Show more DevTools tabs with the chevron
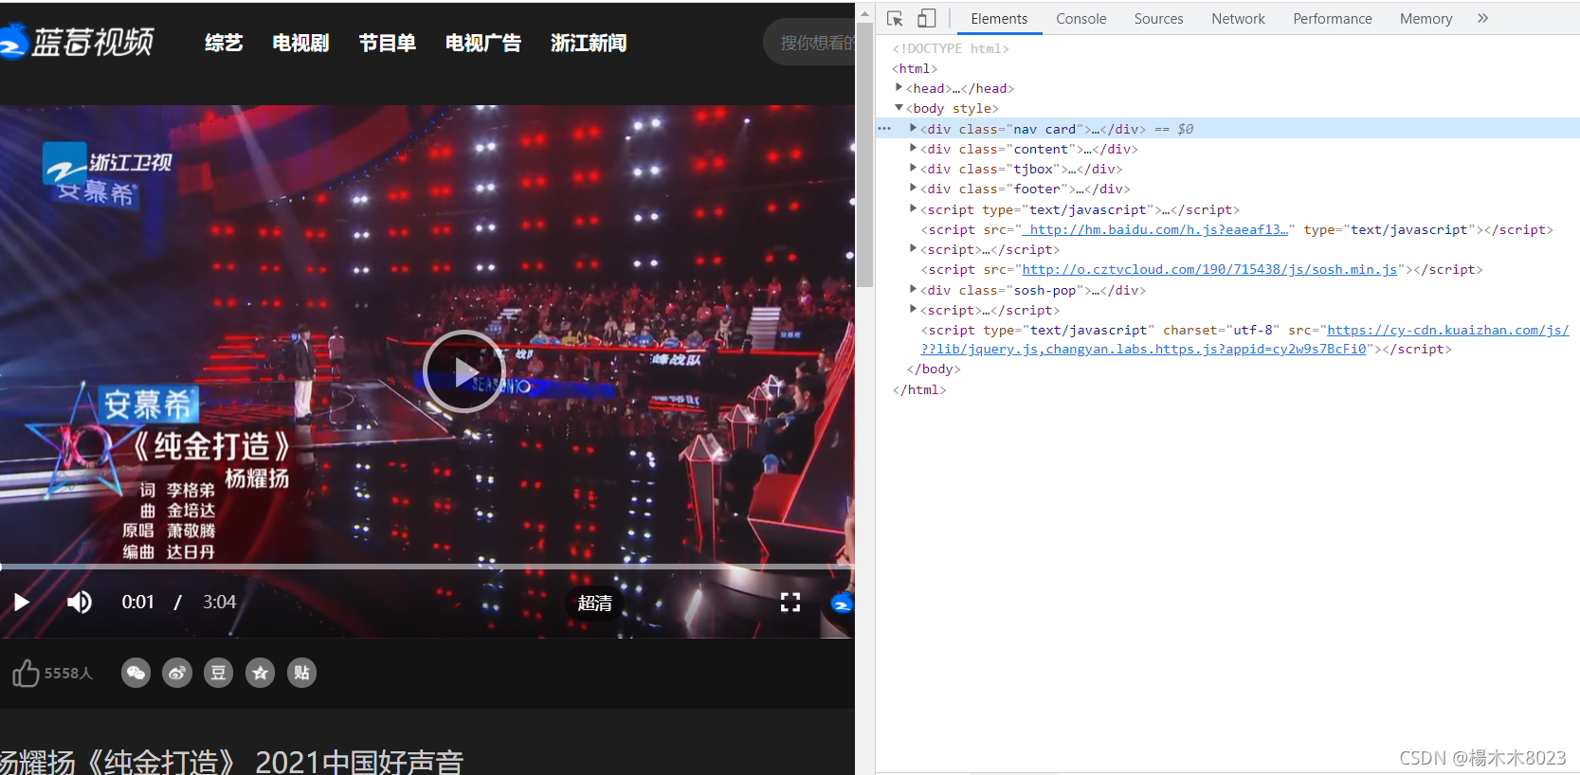 (1483, 18)
